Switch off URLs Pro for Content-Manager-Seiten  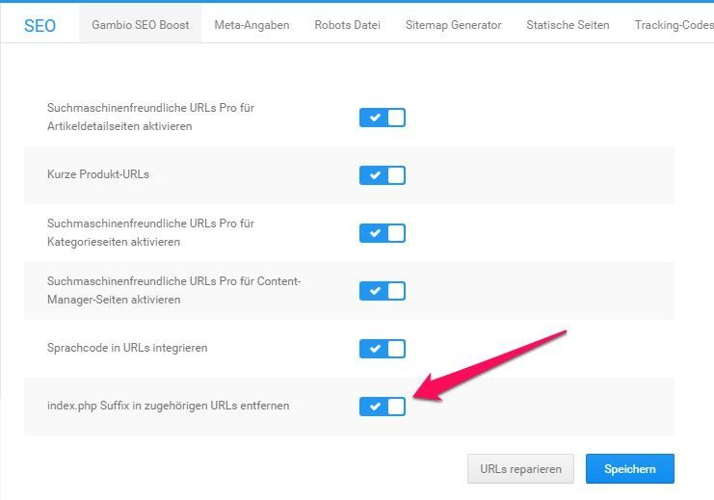point(382,291)
